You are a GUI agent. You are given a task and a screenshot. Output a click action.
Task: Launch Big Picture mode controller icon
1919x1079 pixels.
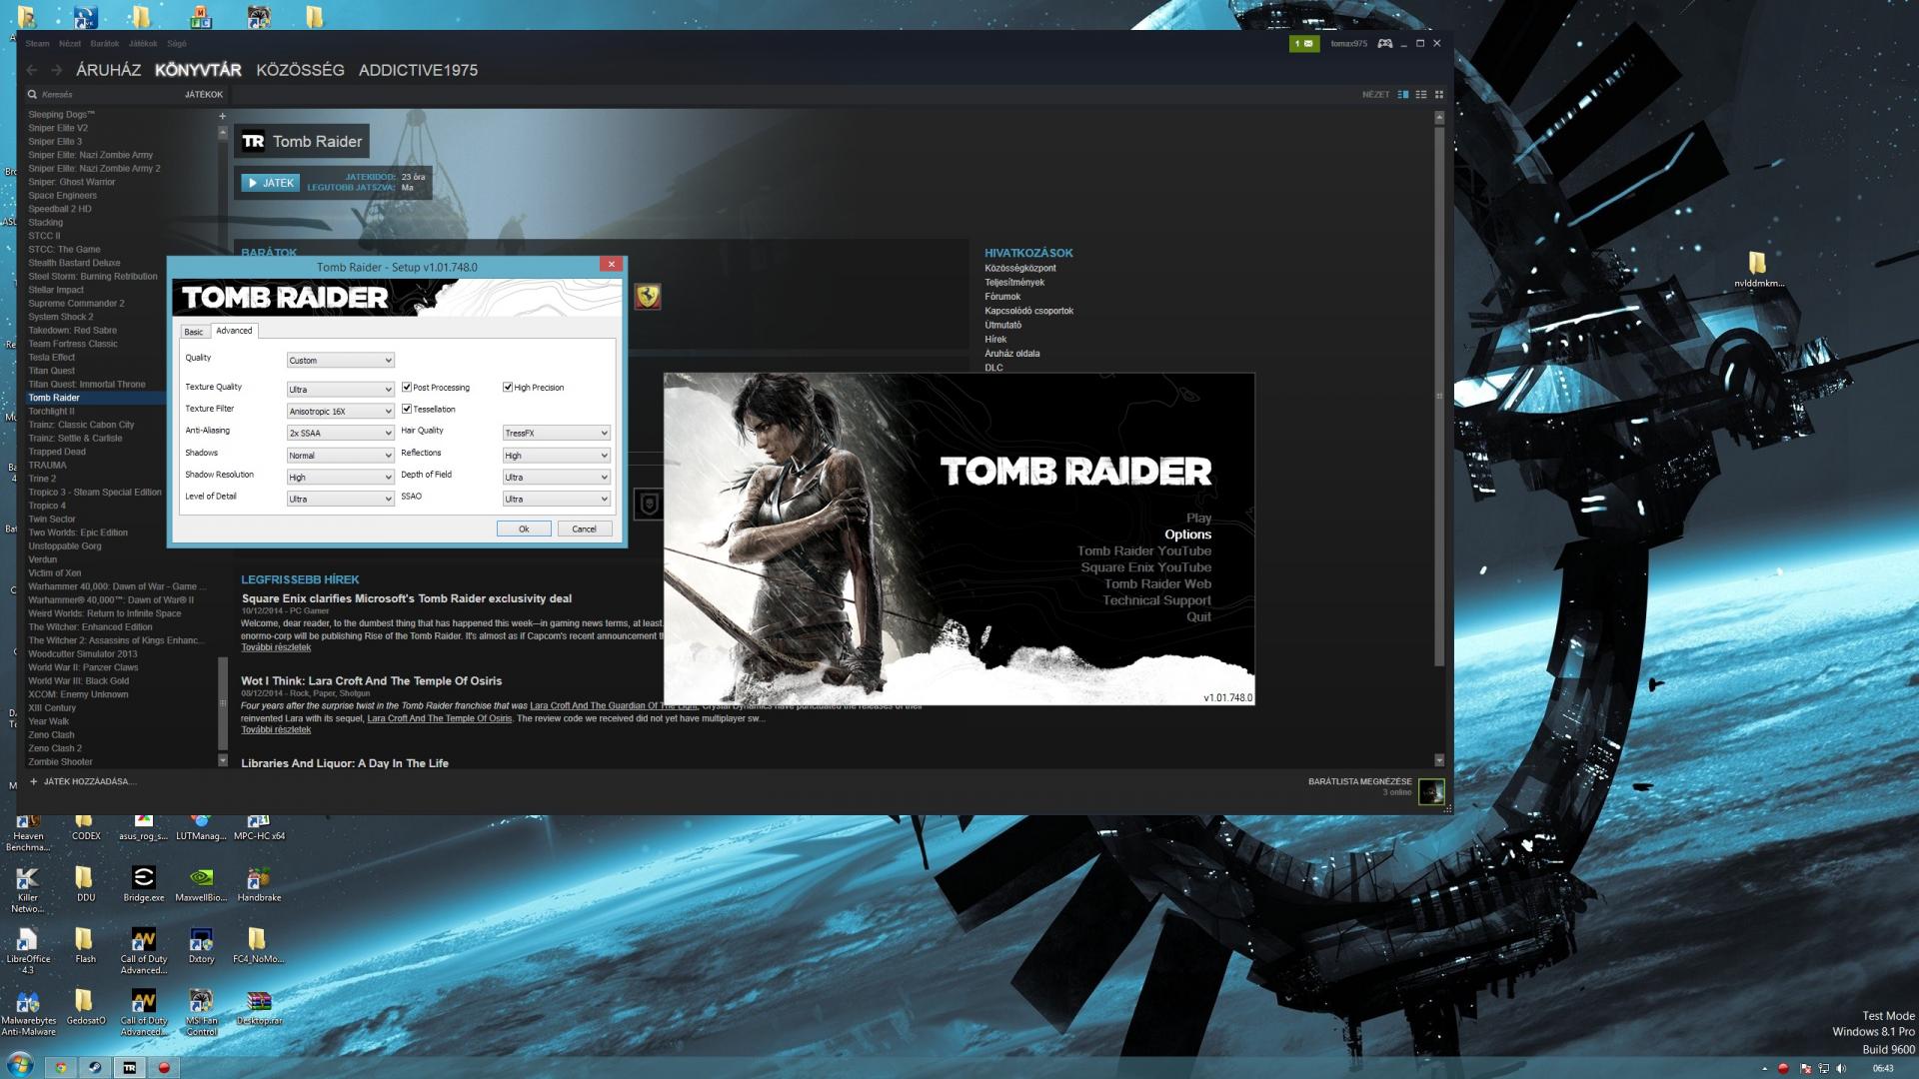click(1385, 43)
